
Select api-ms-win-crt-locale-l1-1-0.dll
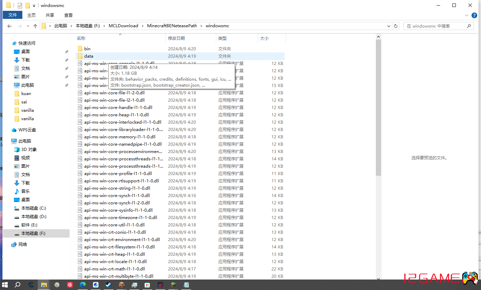[x=115, y=262]
